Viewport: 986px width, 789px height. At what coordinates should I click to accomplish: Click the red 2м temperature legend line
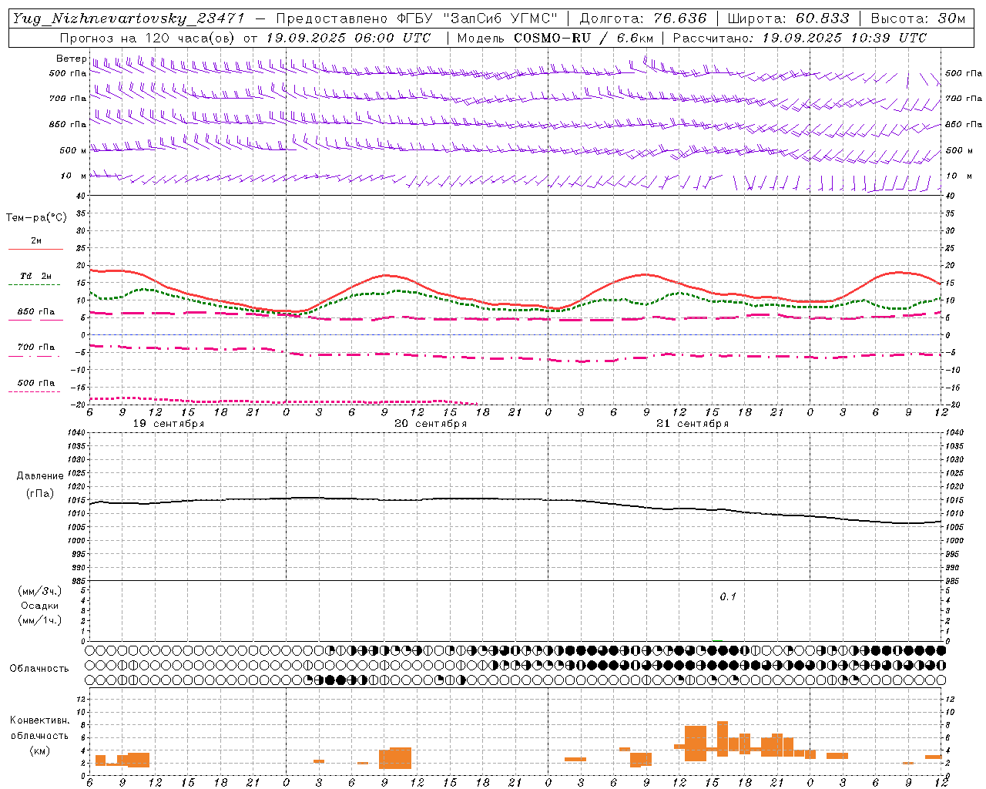click(x=35, y=249)
